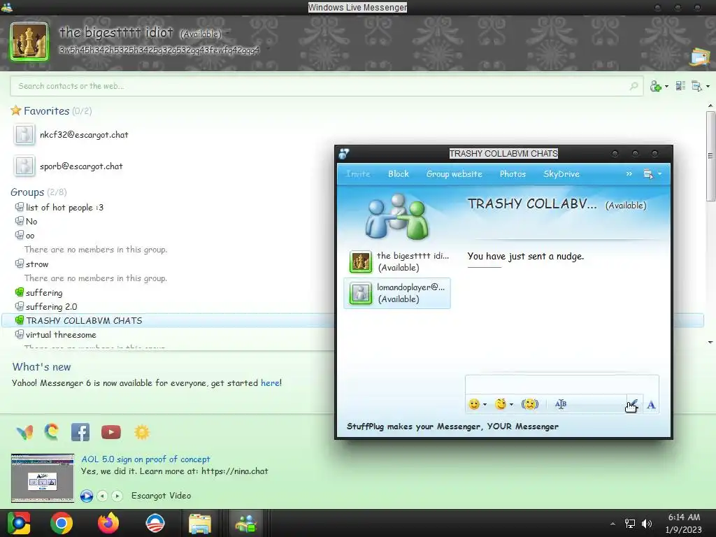Click Invite in the chat window toolbar
This screenshot has width=716, height=537.
[359, 174]
